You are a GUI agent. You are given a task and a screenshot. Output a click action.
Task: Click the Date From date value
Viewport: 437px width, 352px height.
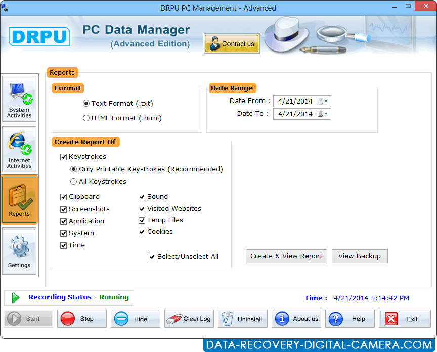coord(295,102)
